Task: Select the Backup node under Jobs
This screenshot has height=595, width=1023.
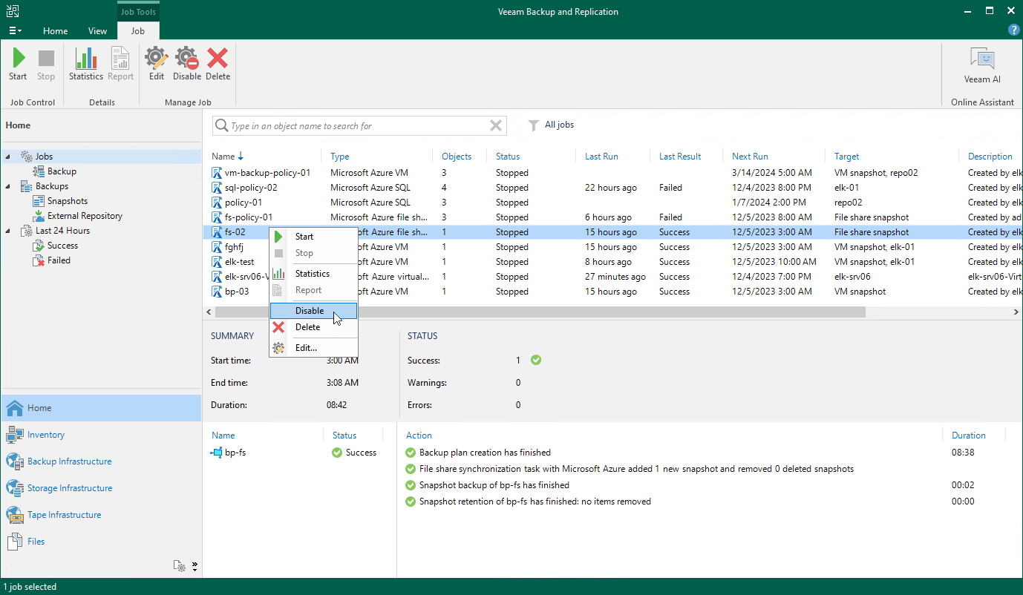Action: (x=62, y=171)
